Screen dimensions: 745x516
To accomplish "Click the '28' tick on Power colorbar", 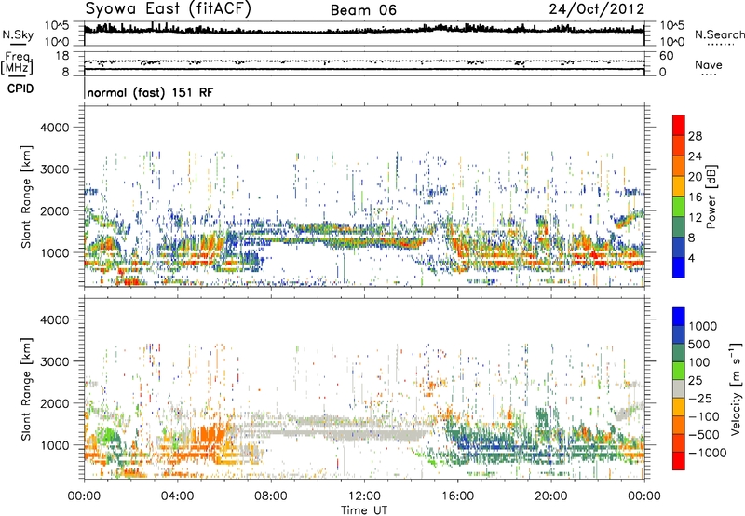I will point(695,136).
